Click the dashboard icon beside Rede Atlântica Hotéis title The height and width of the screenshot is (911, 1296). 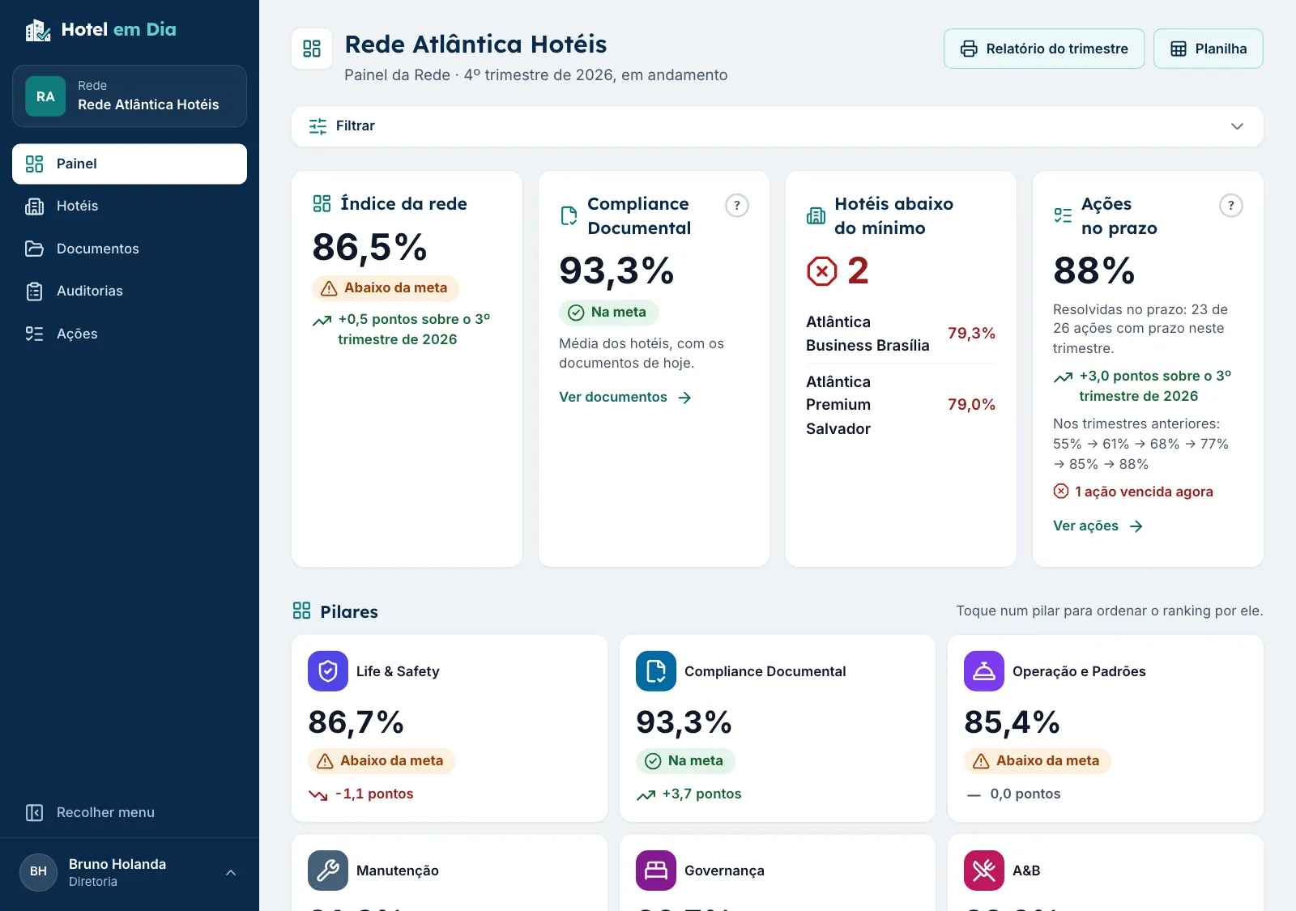coord(312,49)
